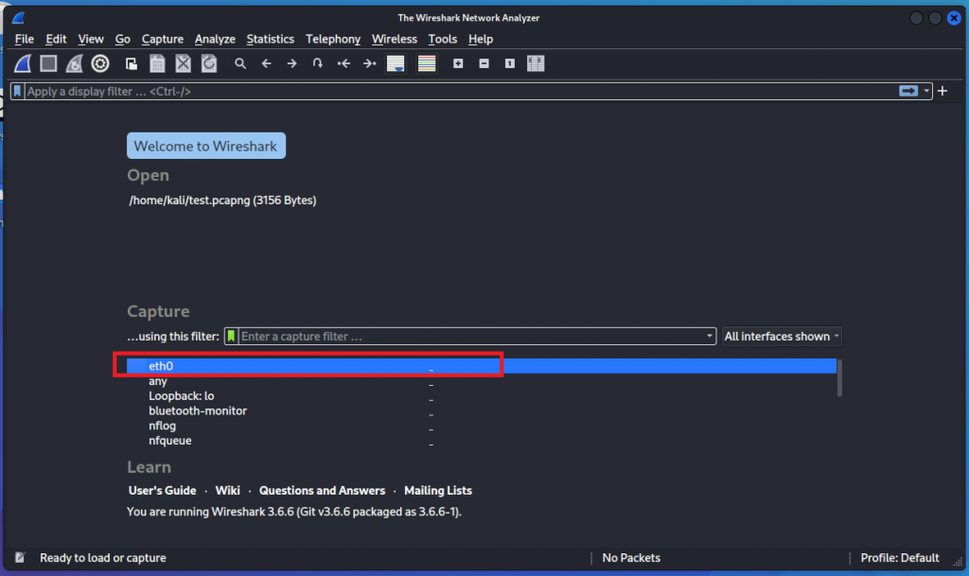The height and width of the screenshot is (576, 969).
Task: Start capturing packets with the shark fin icon
Action: pyautogui.click(x=23, y=63)
